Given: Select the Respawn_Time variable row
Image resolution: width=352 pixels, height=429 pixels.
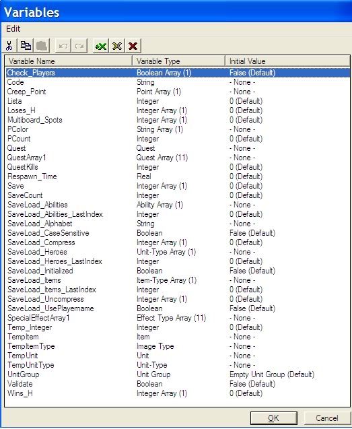Looking at the screenshot, I should click(178, 176).
